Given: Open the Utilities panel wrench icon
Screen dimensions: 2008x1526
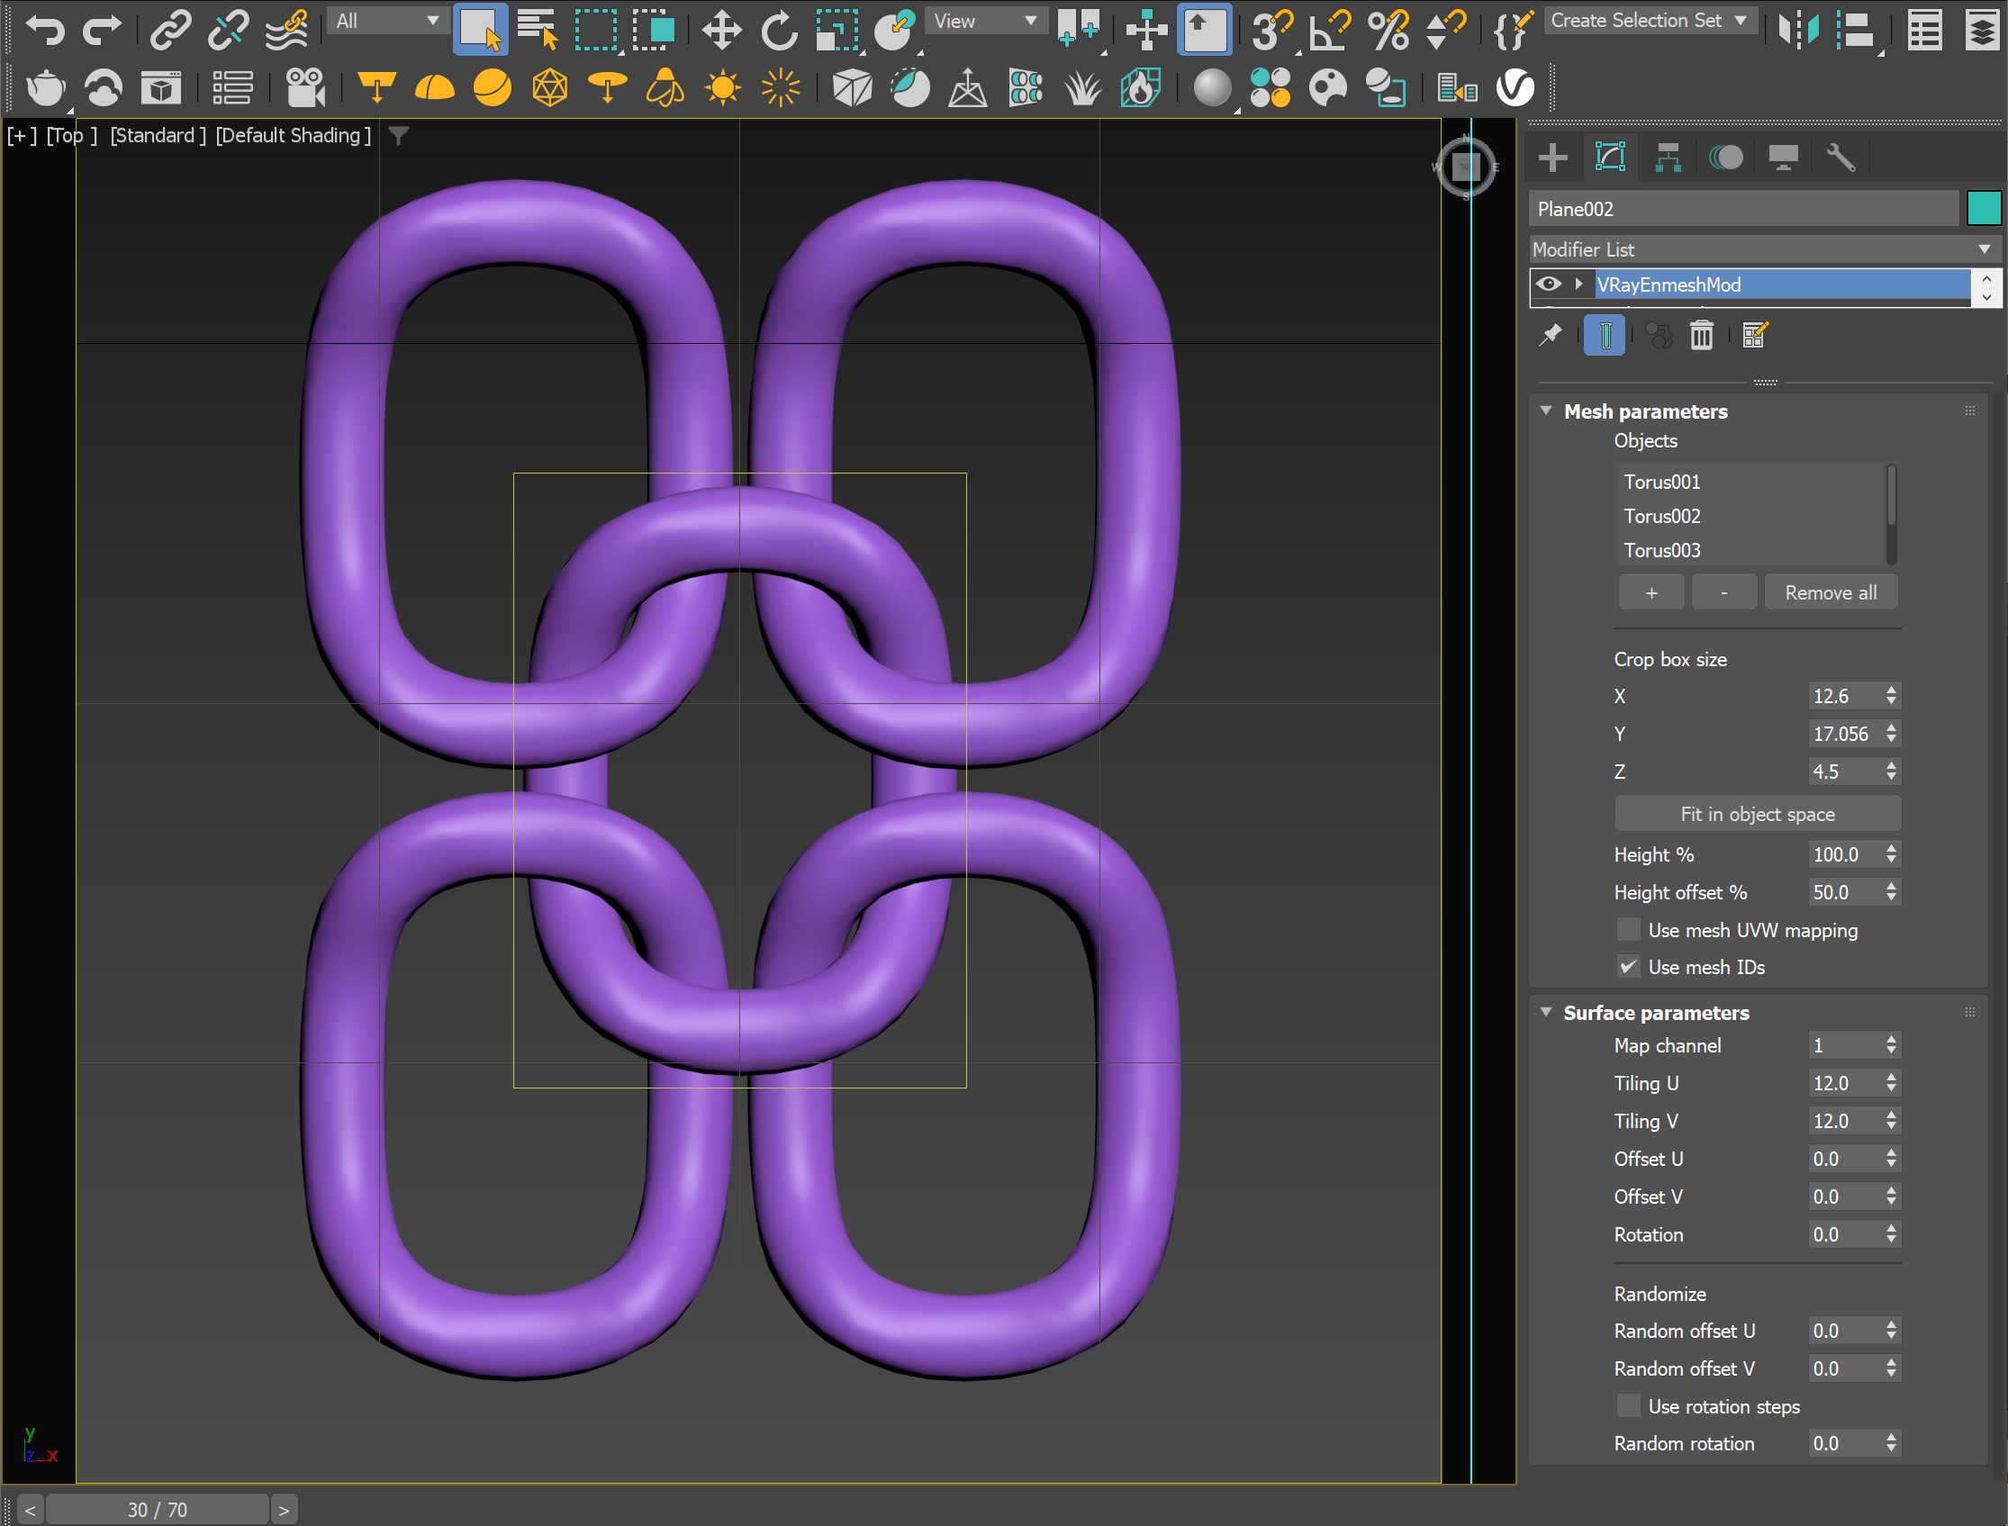Looking at the screenshot, I should (x=1841, y=157).
